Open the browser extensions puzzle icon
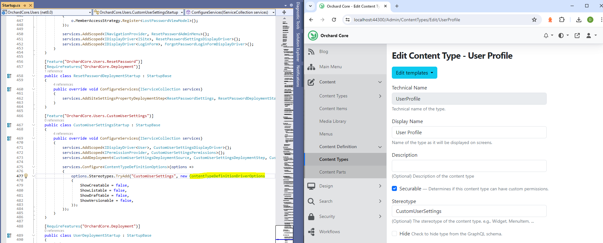The width and height of the screenshot is (603, 243). [562, 20]
